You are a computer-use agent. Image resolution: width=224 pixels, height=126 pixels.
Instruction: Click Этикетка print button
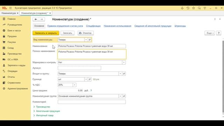tap(85, 33)
